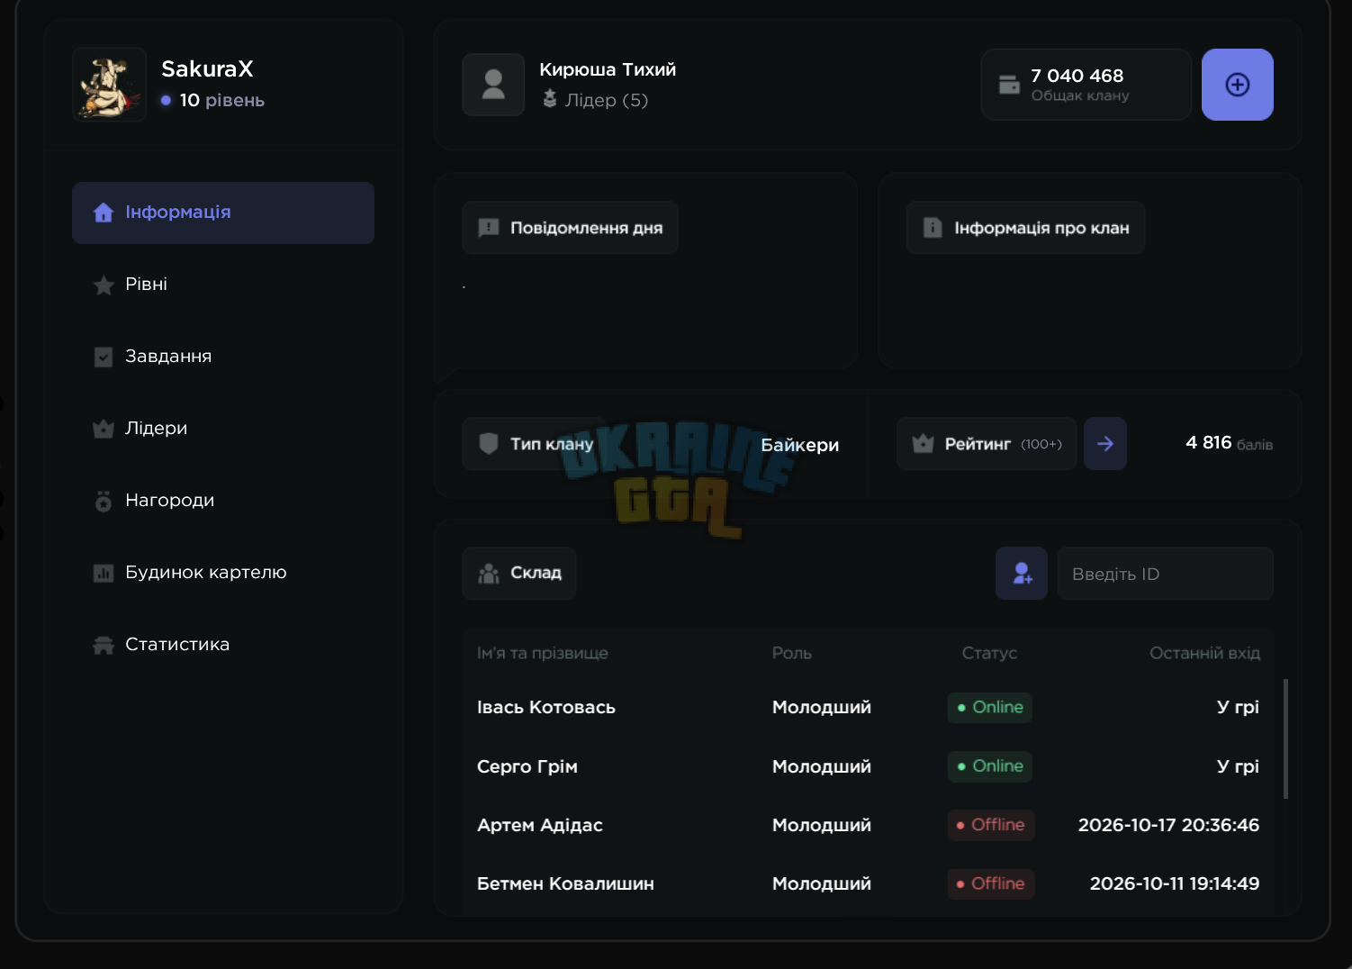Click the crown icon beside Лідери
This screenshot has height=969, width=1352.
104,429
